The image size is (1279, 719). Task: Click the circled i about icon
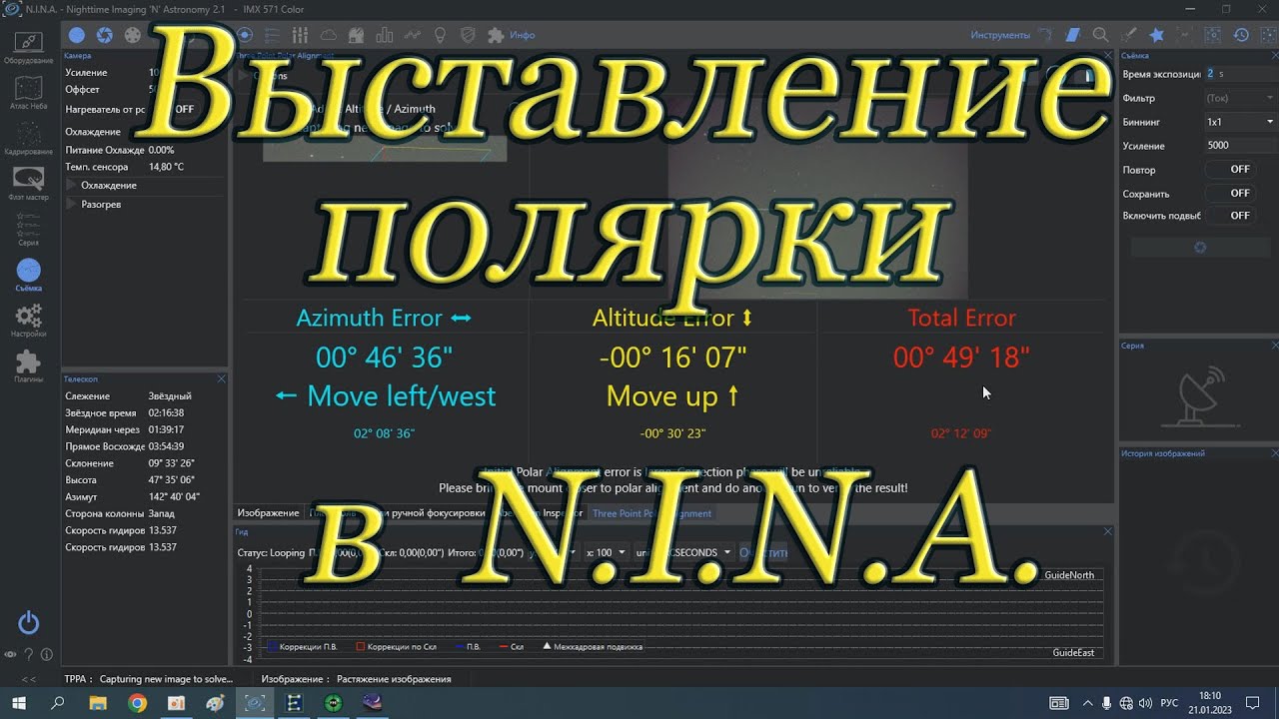point(46,655)
